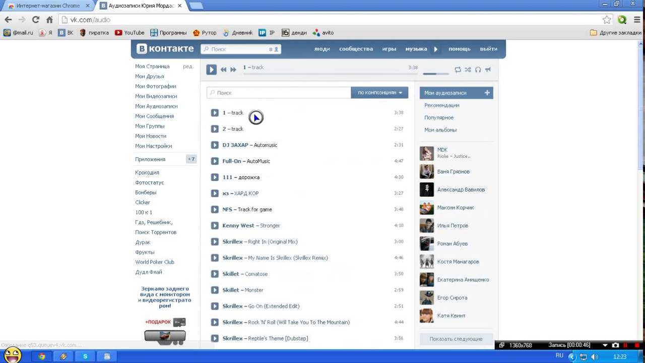Bookmark this page with the star icon
The height and width of the screenshot is (363, 645).
pos(607,20)
